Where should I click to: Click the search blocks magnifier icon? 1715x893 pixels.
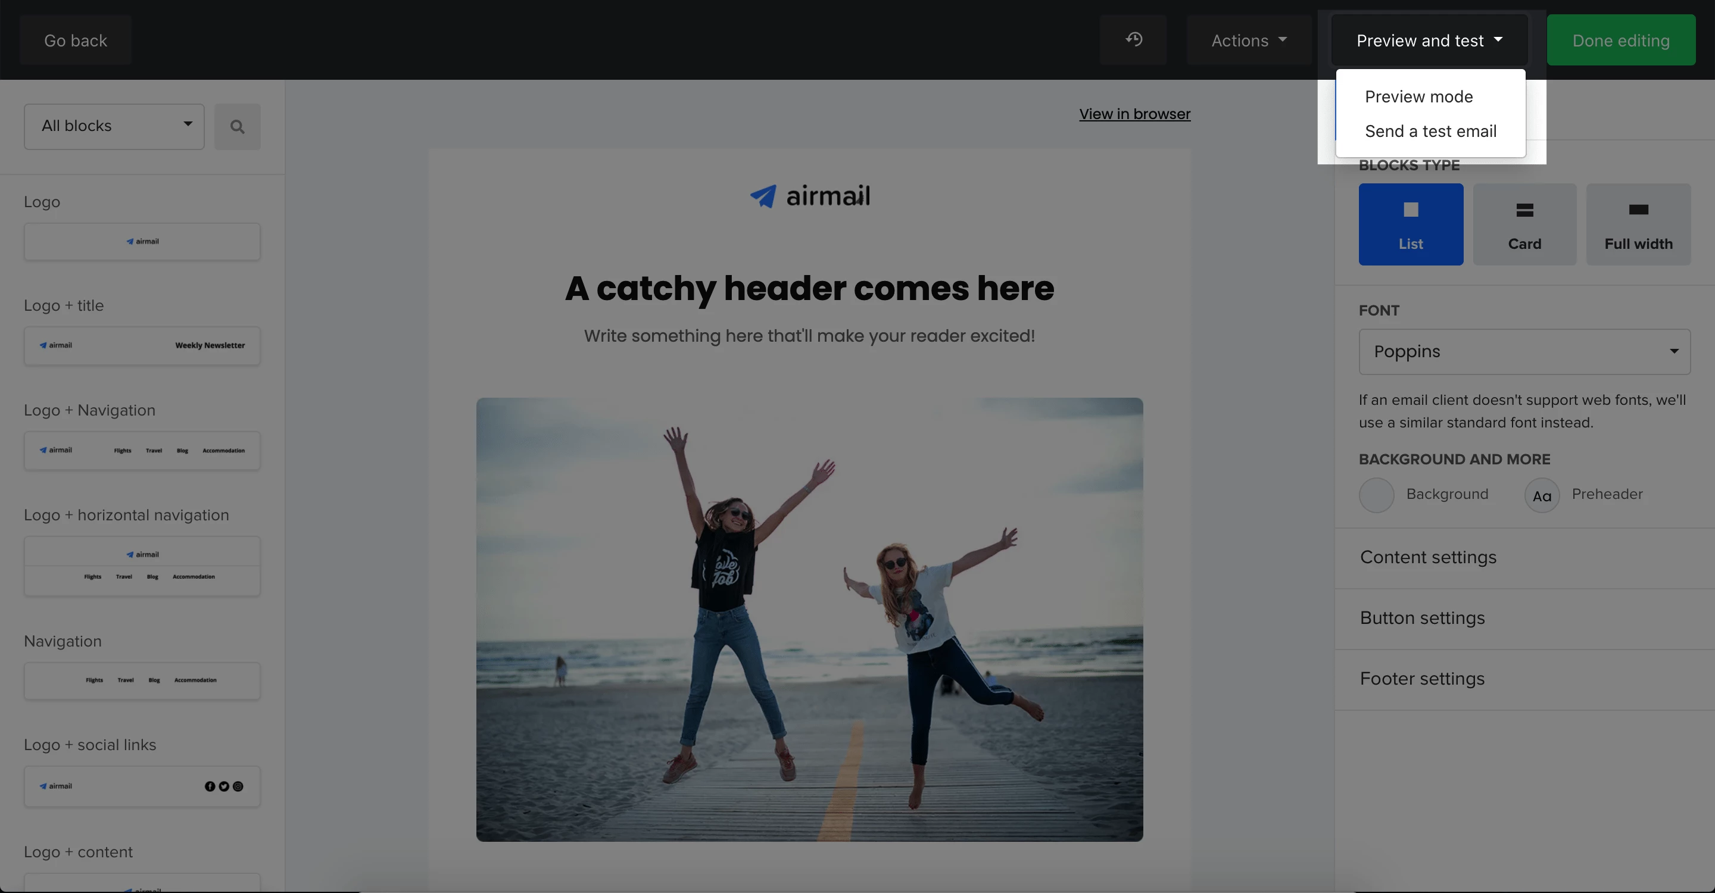click(237, 126)
